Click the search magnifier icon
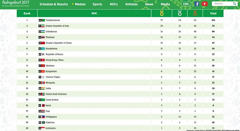The height and width of the screenshot is (131, 240). pyautogui.click(x=234, y=4)
